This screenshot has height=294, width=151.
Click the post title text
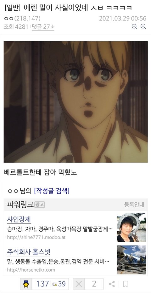coord(68,8)
